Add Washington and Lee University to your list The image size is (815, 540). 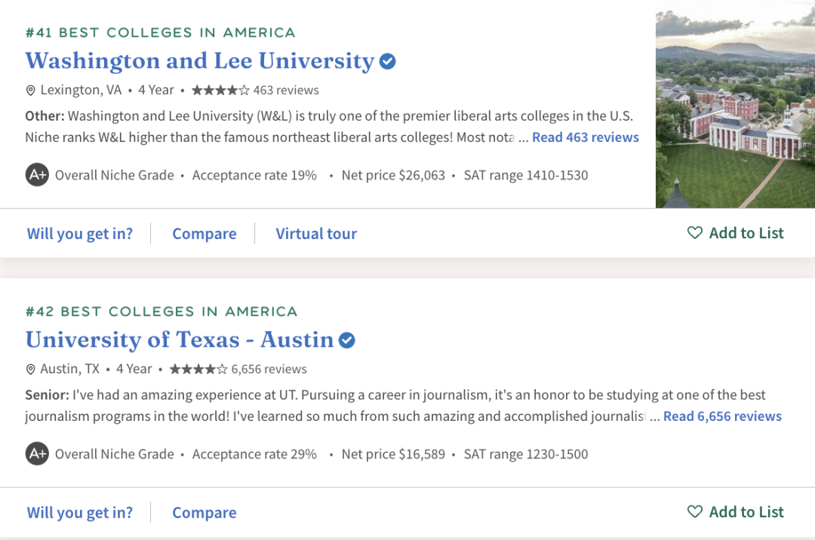tap(736, 233)
